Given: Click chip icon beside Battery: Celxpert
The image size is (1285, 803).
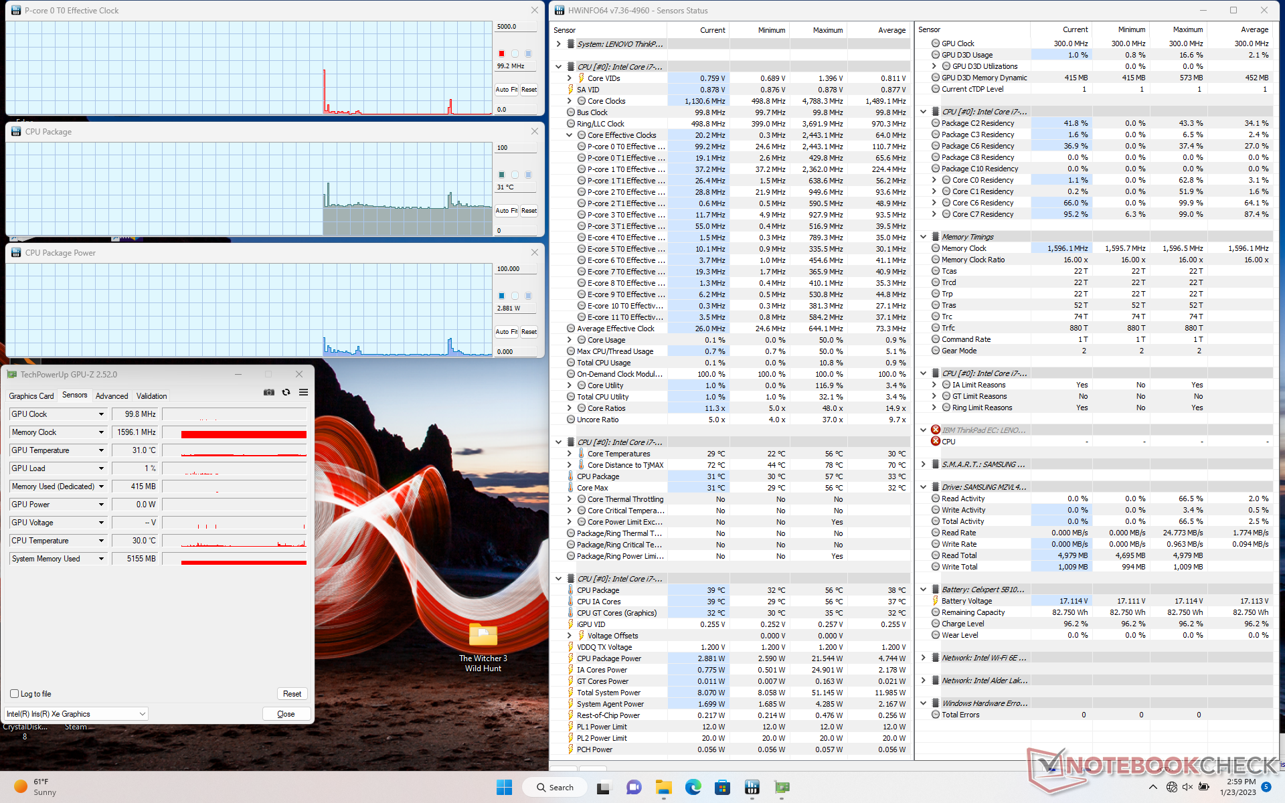Looking at the screenshot, I should [x=936, y=590].
